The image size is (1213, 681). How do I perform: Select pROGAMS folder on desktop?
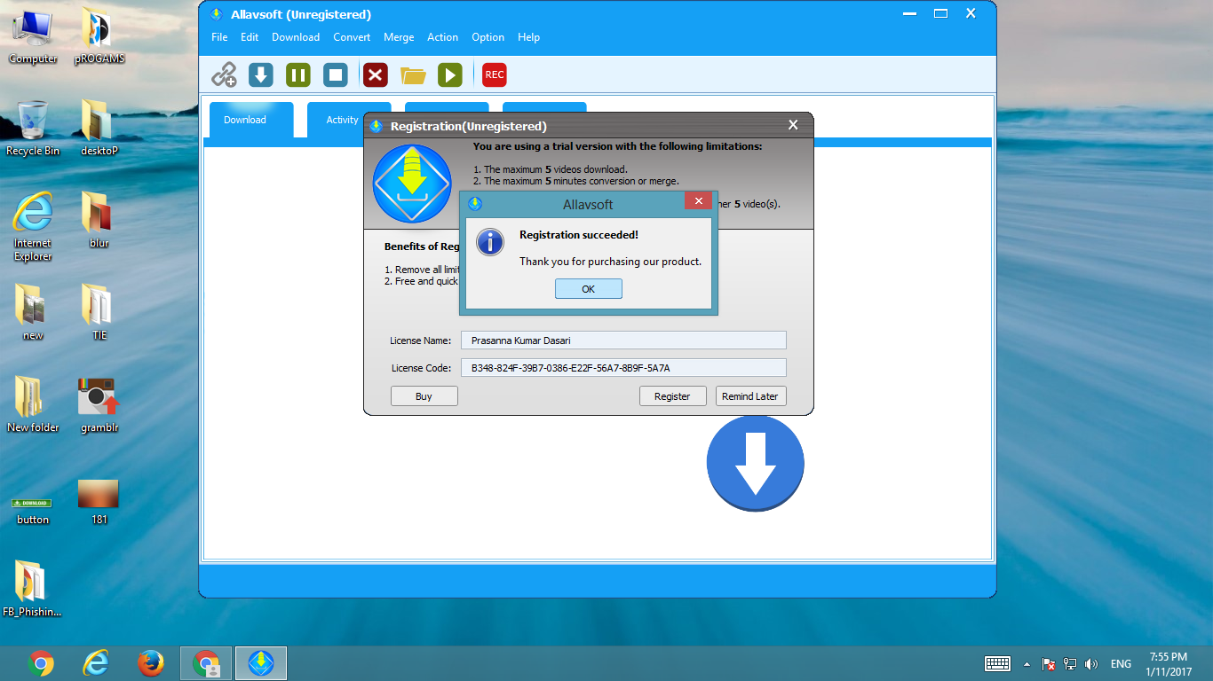tap(99, 37)
